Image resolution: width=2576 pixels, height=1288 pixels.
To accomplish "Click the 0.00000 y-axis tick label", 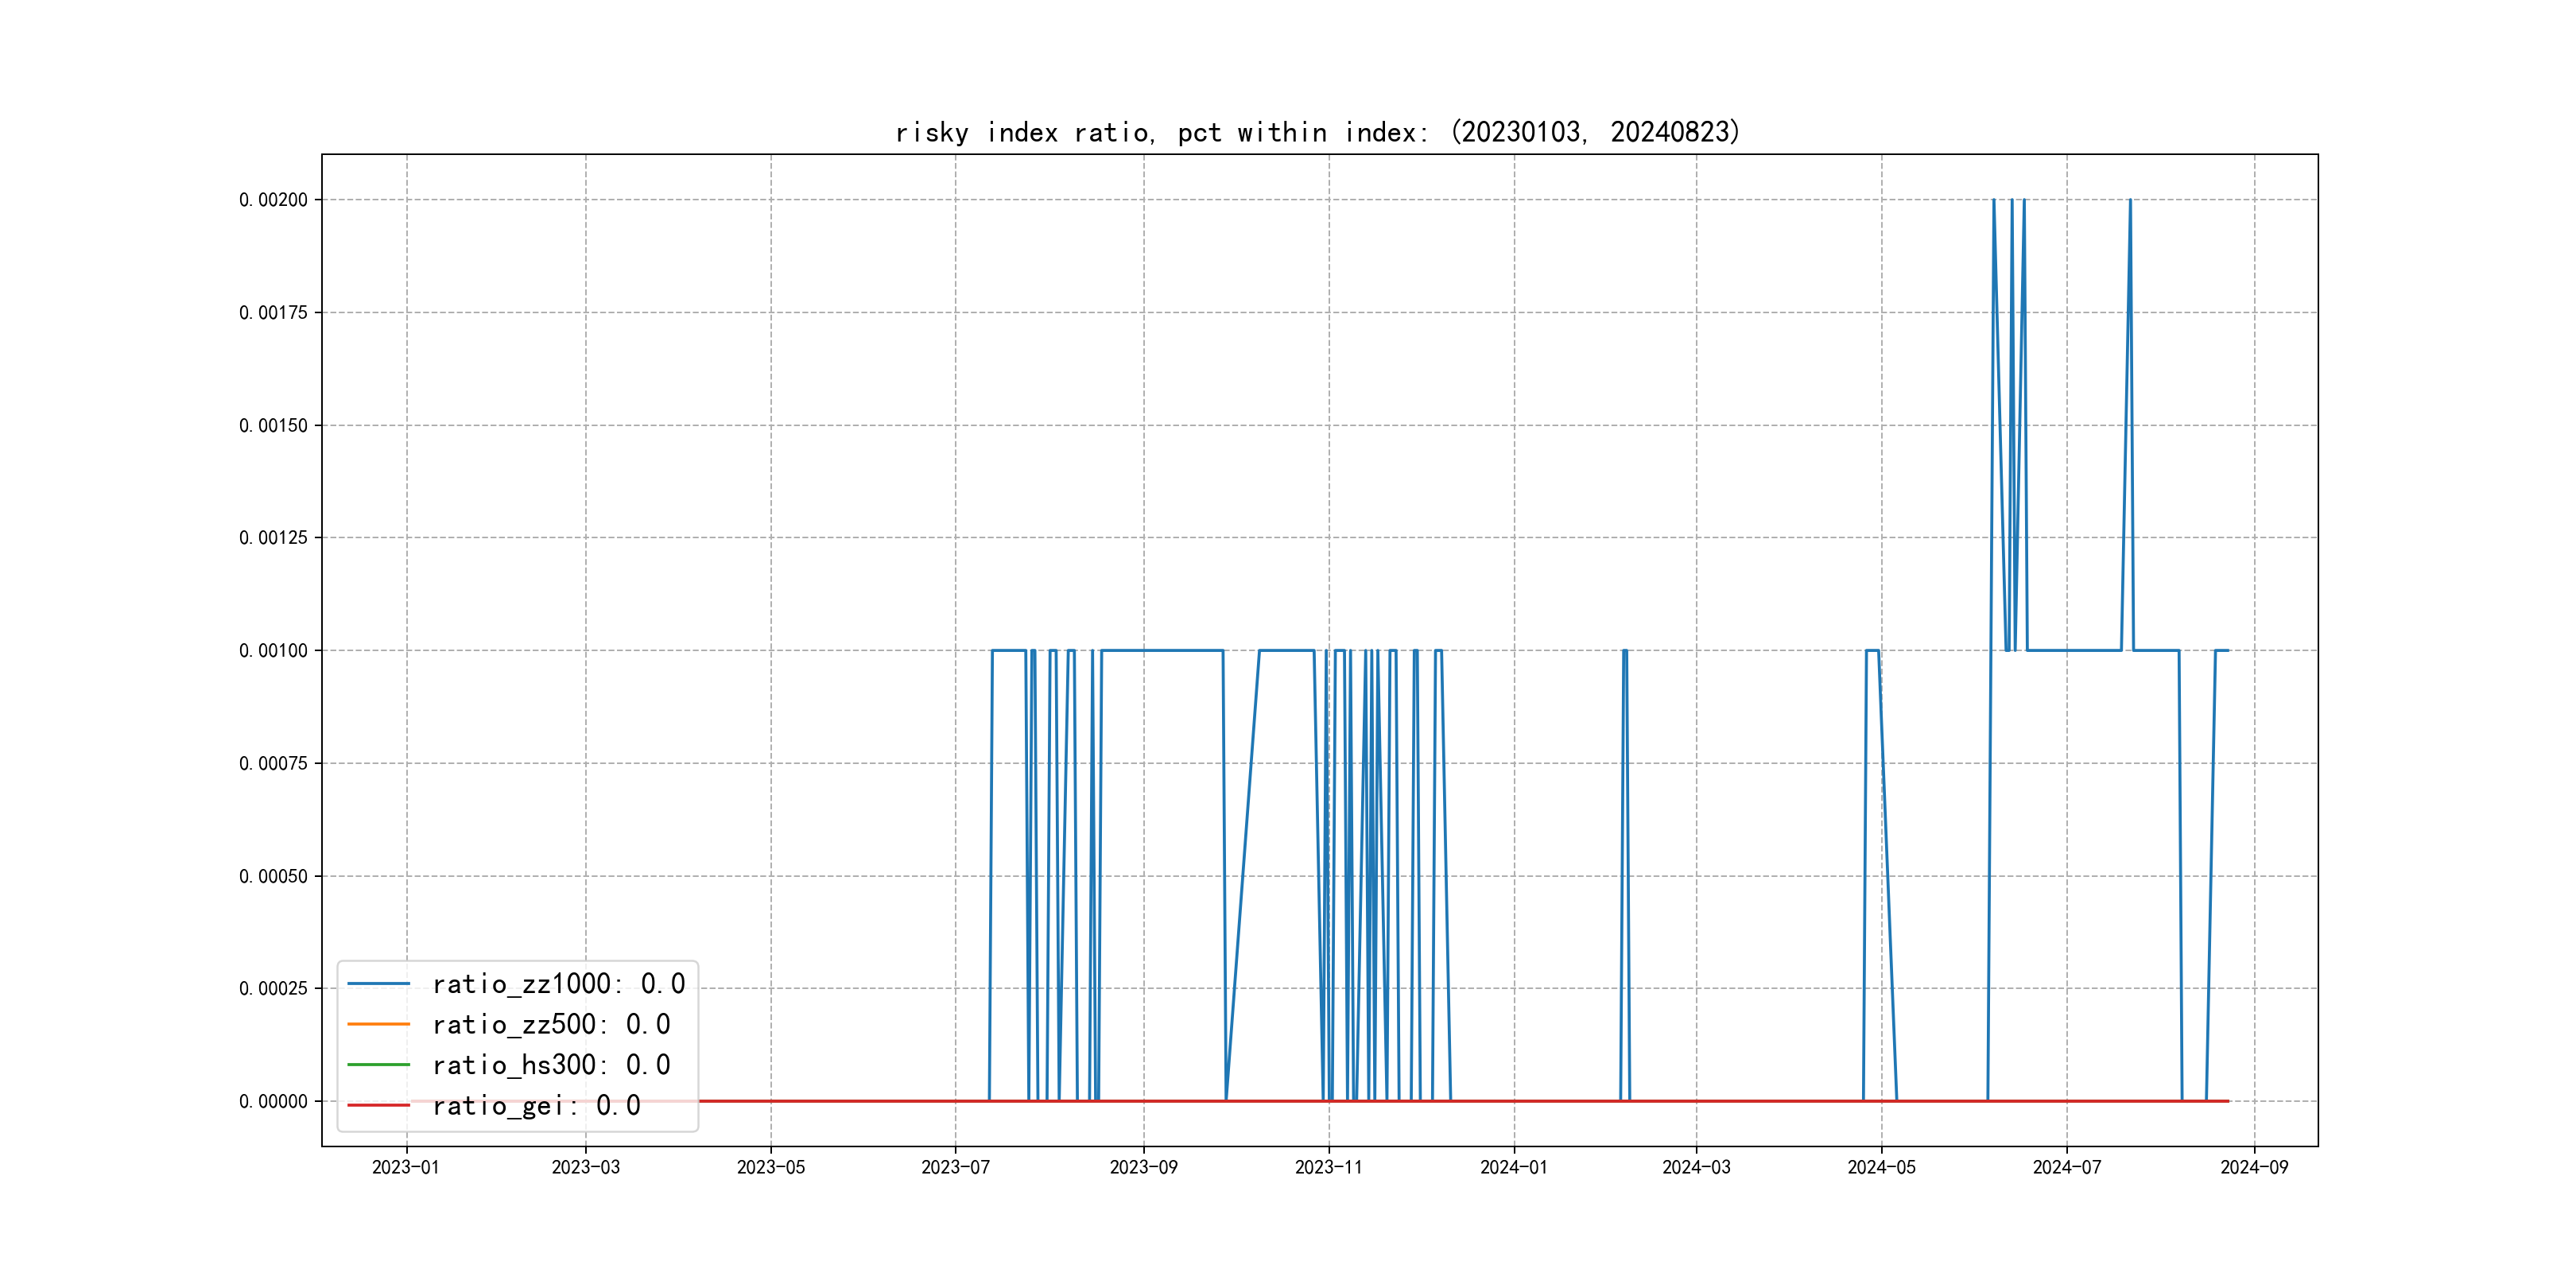I will [x=273, y=1101].
